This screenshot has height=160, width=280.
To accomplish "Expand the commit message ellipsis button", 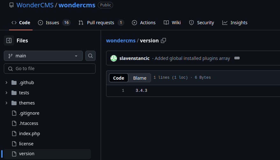I will pos(237,58).
